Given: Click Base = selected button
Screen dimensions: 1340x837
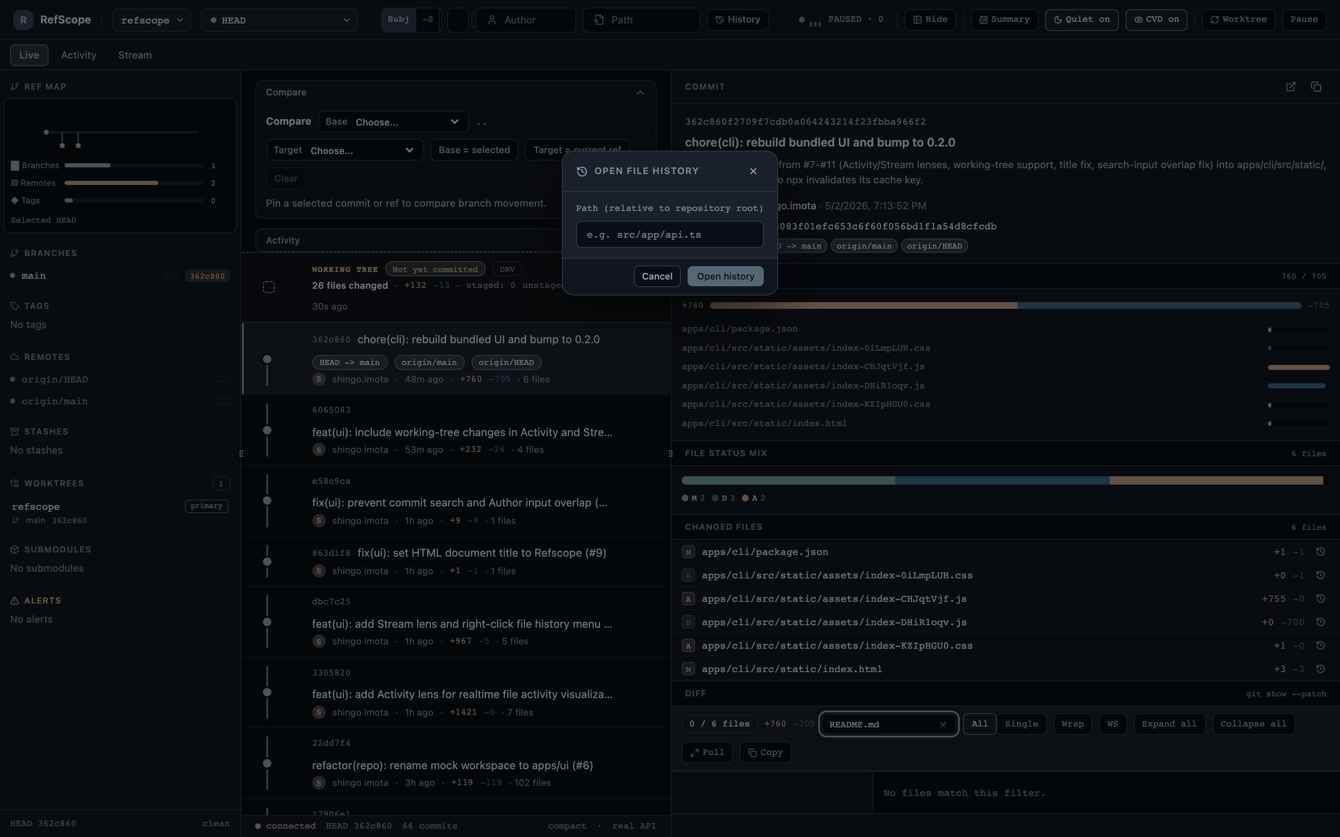Looking at the screenshot, I should (474, 150).
